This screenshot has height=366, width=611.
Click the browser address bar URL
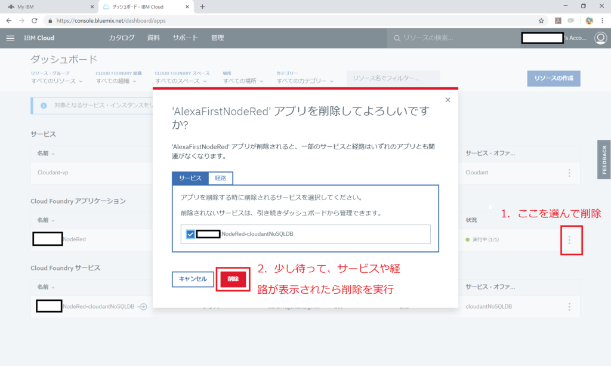111,21
